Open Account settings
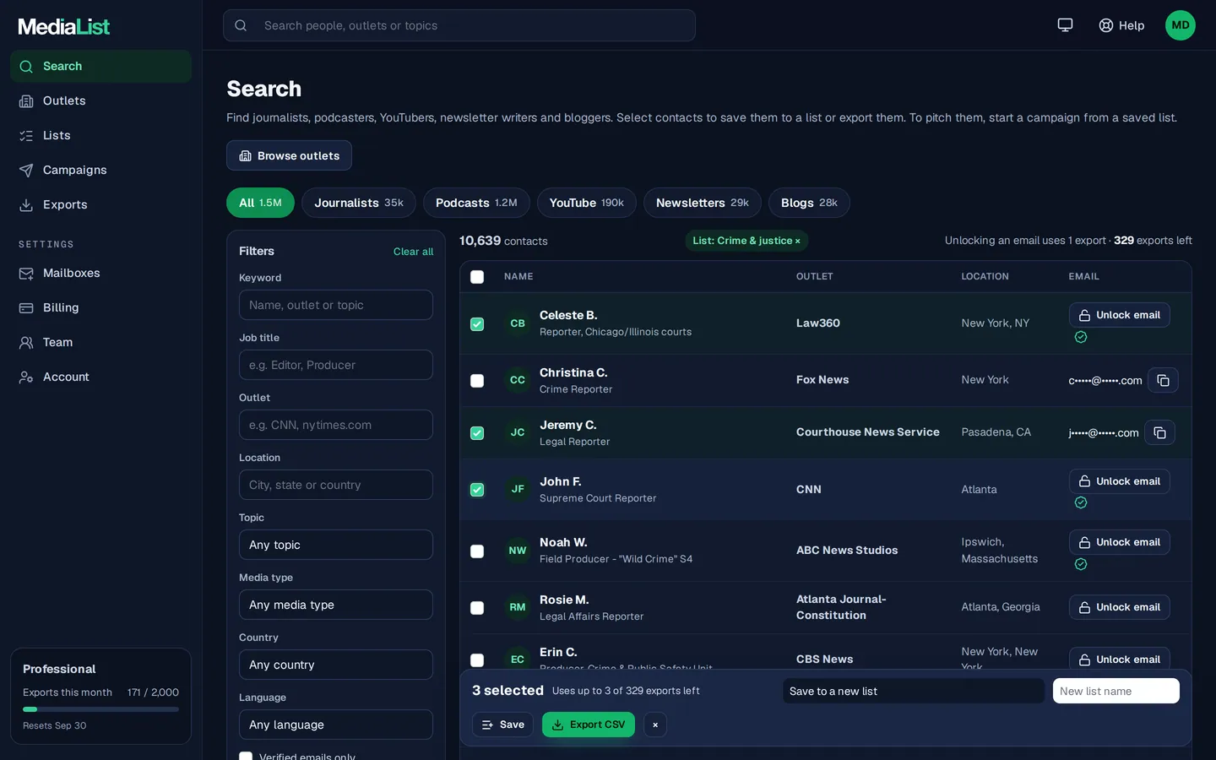This screenshot has width=1216, height=760. 100,377
